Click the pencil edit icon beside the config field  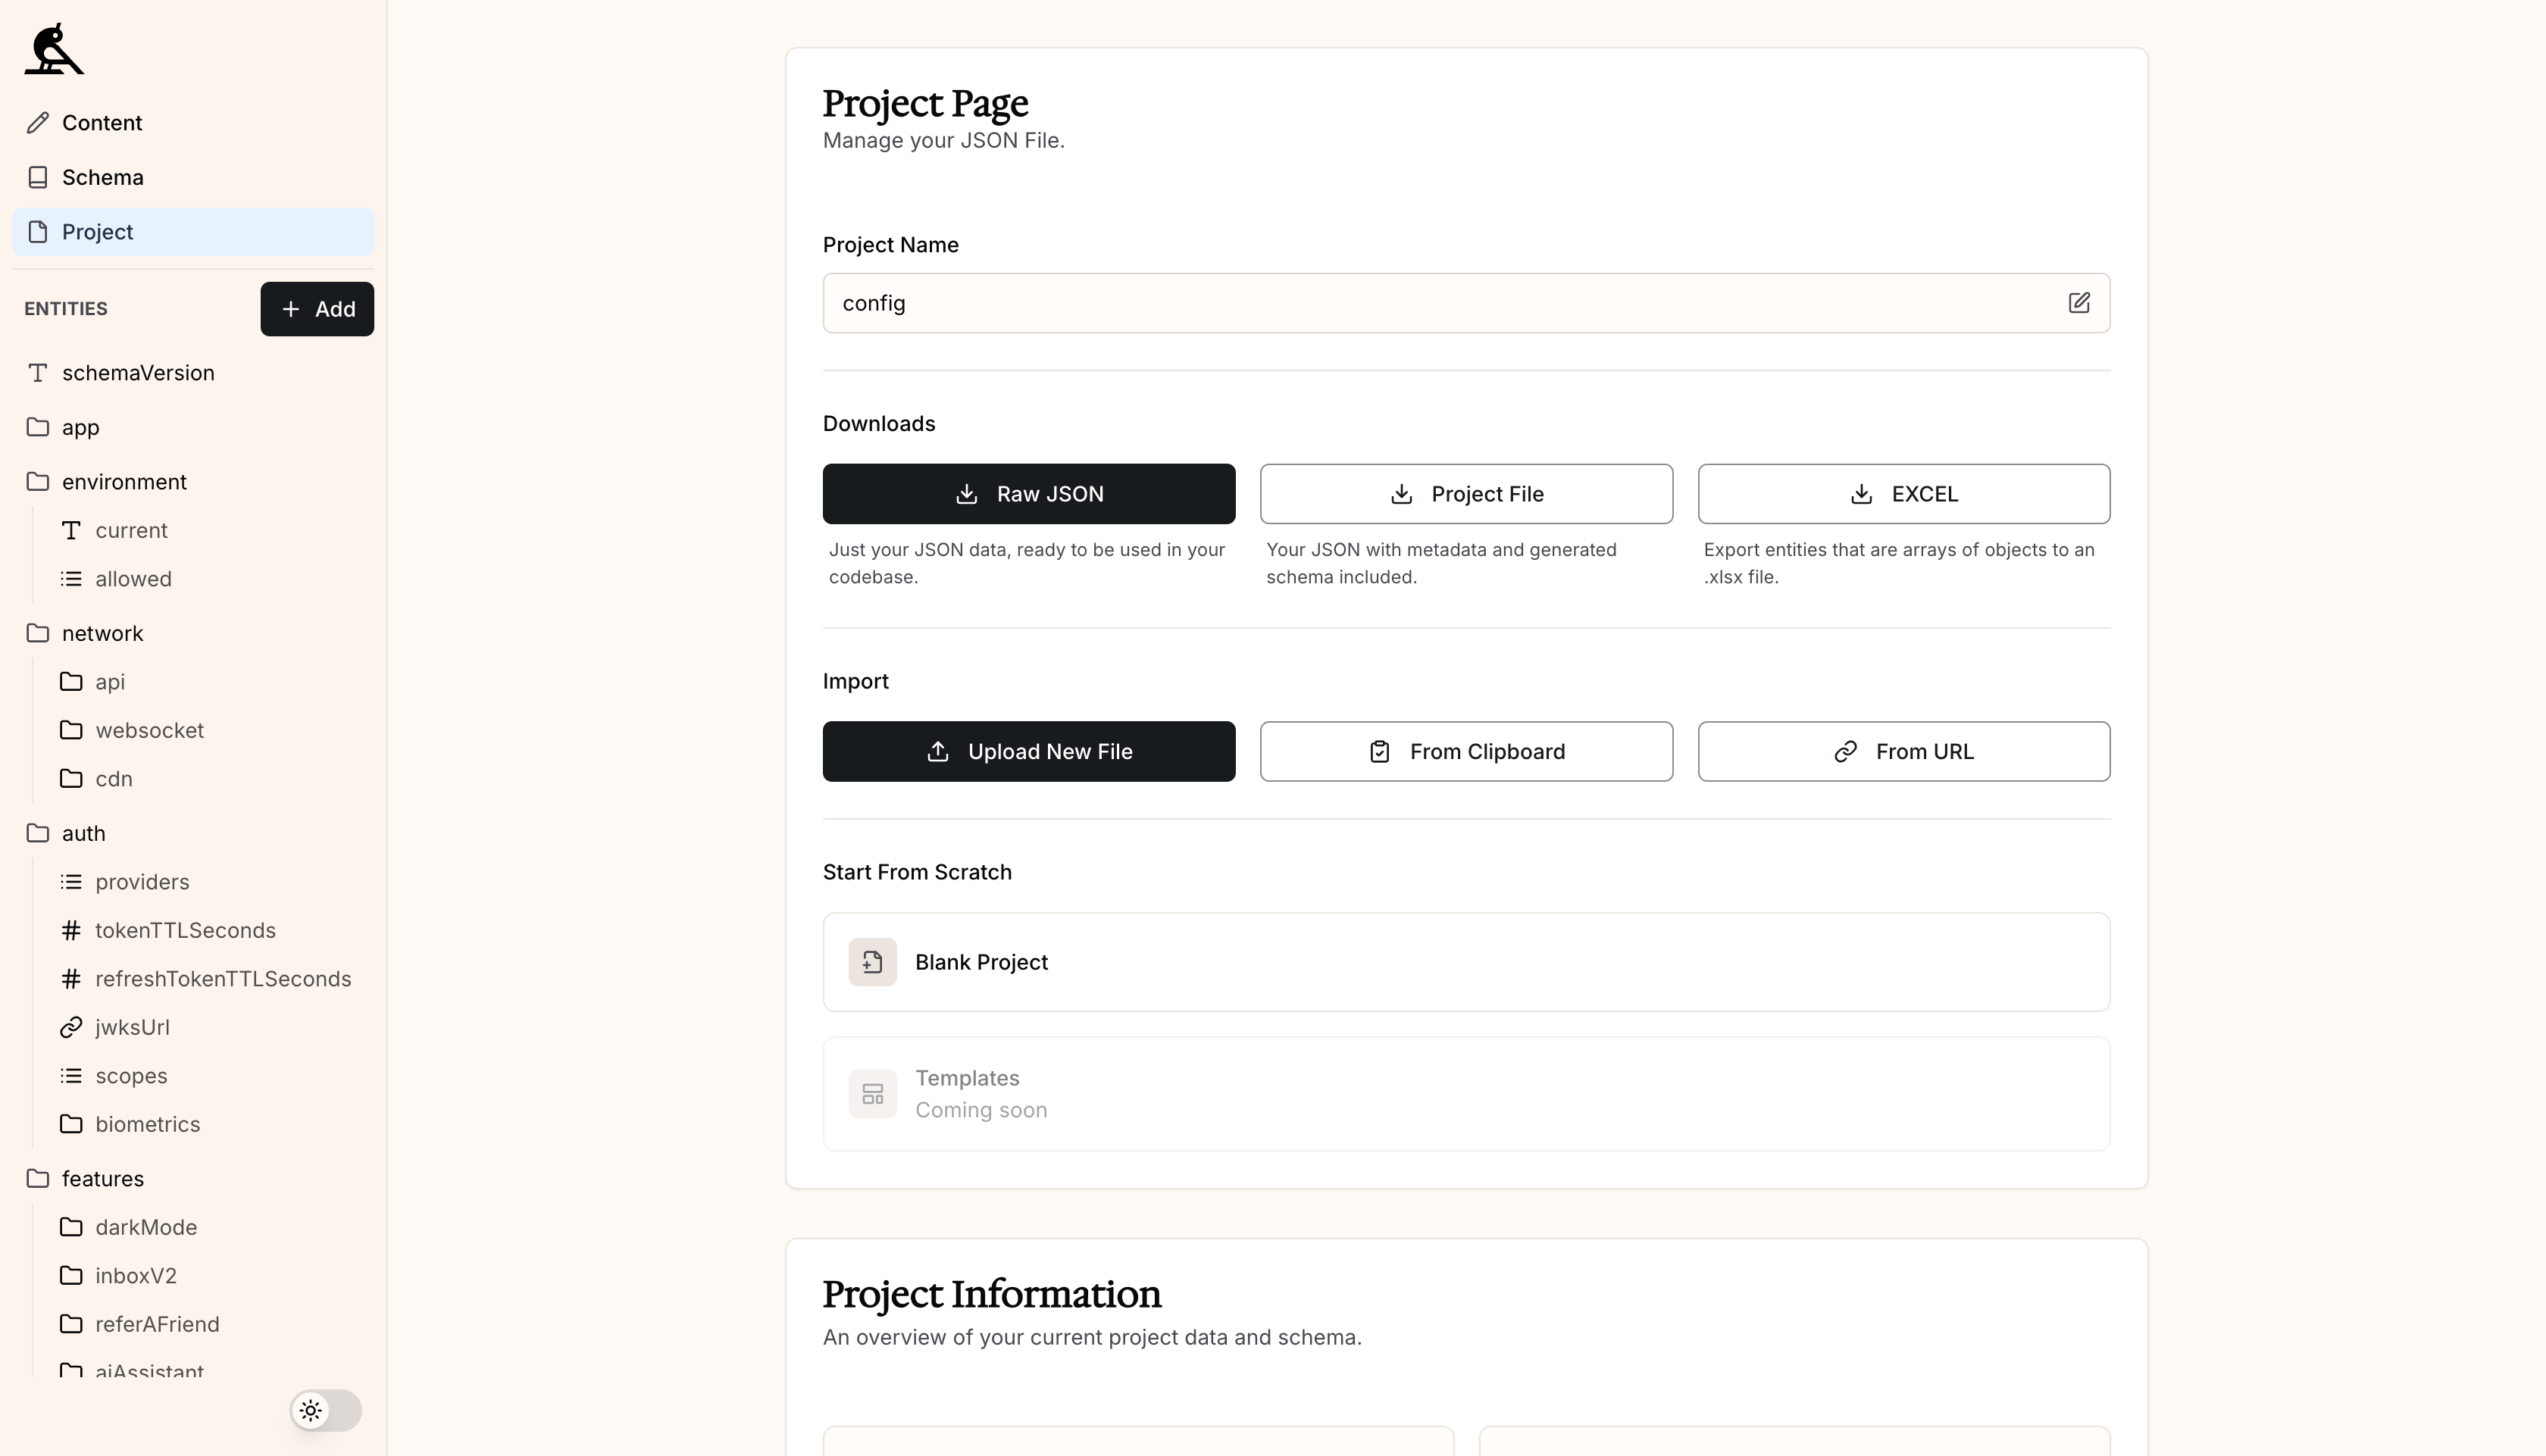(2080, 303)
